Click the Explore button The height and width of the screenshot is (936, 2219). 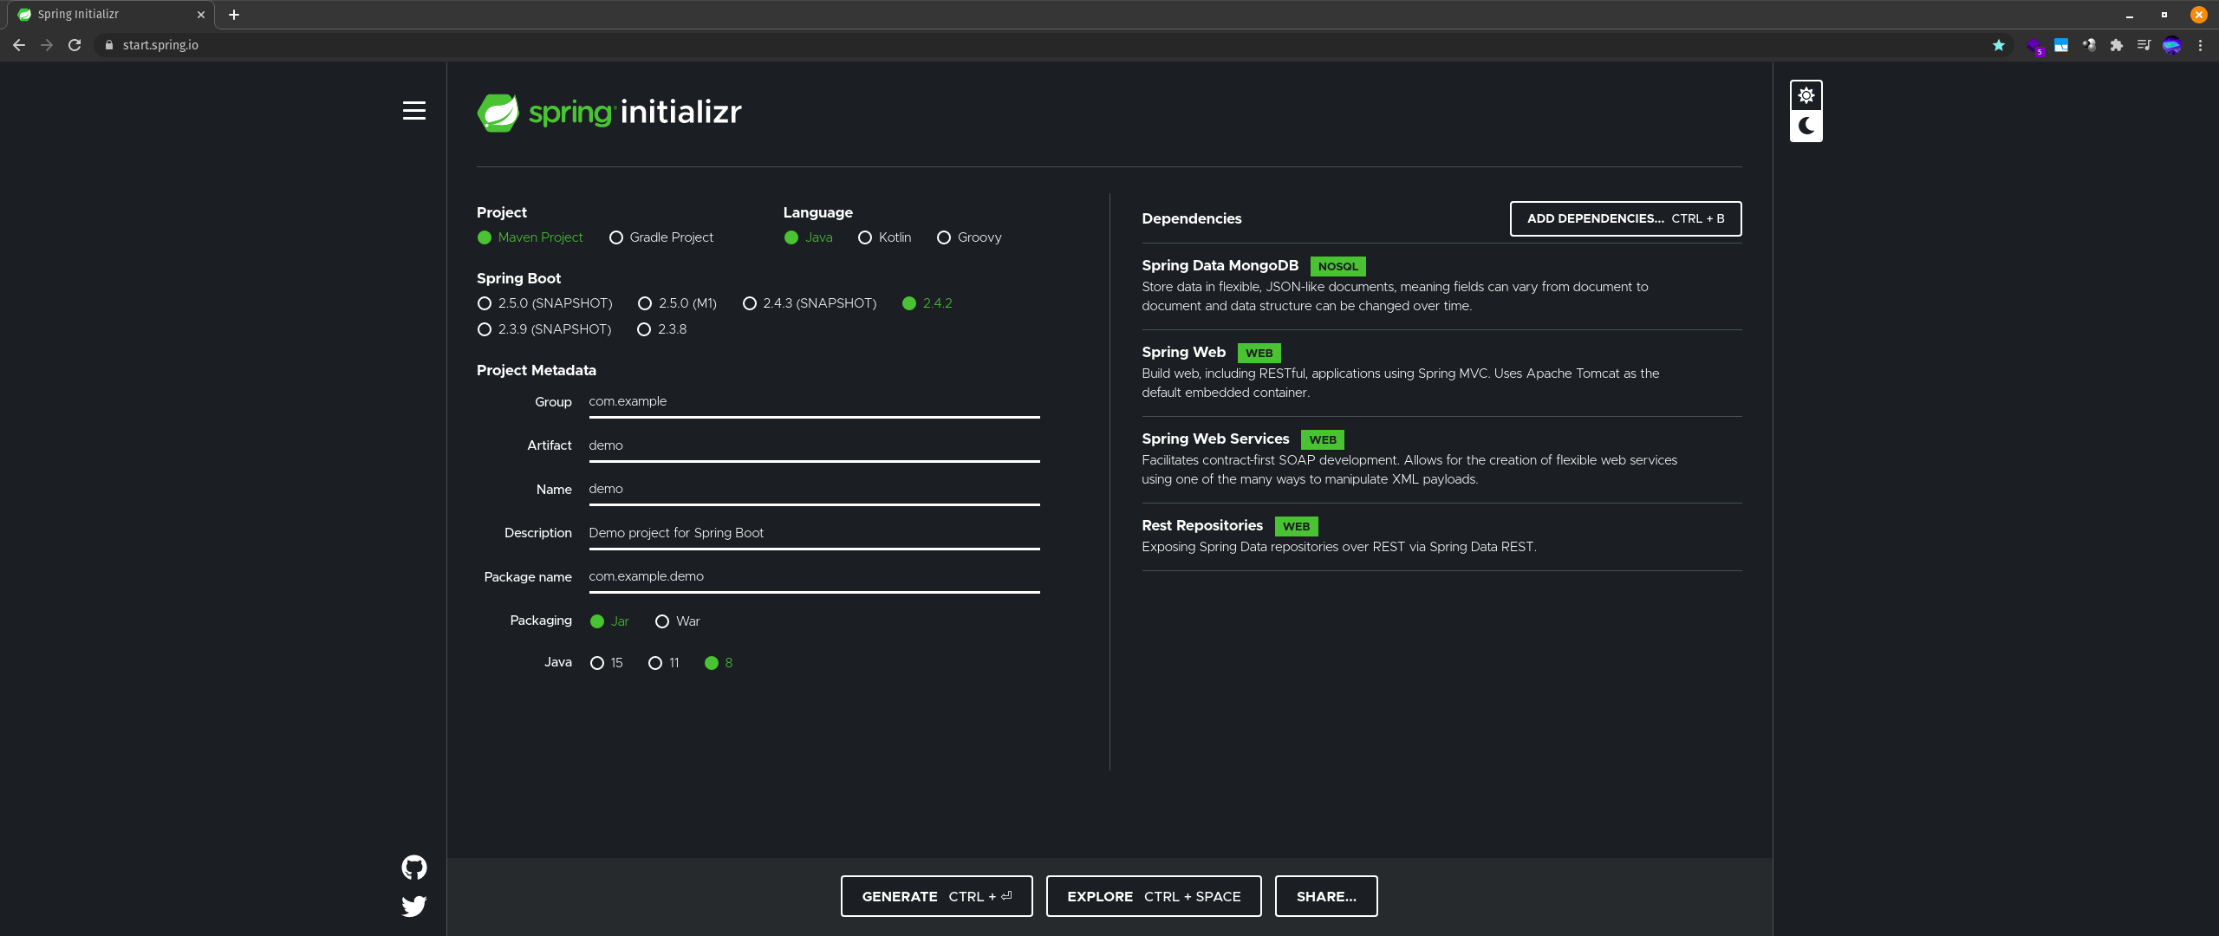tap(1154, 896)
